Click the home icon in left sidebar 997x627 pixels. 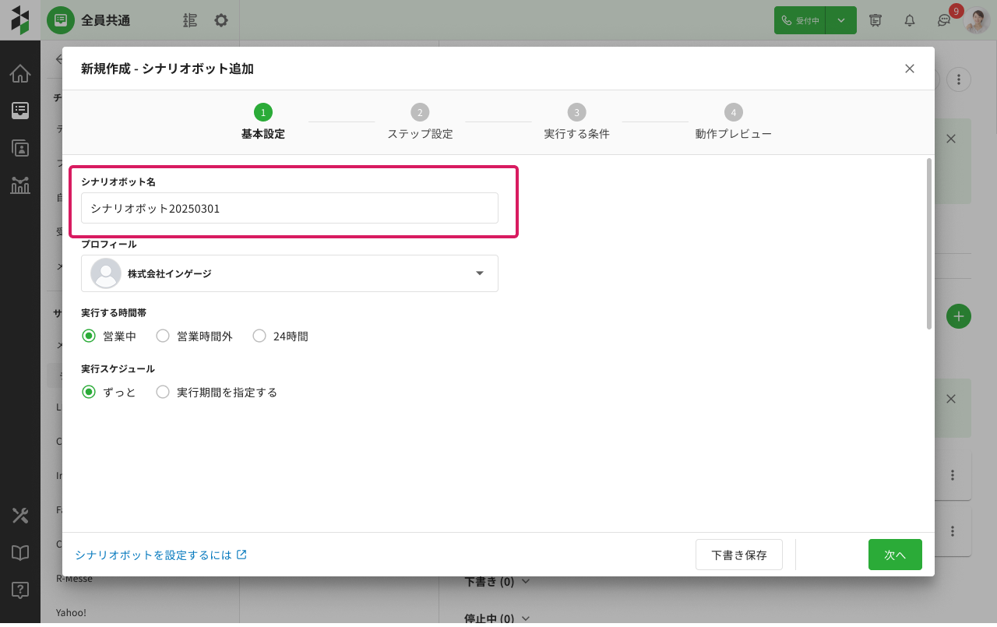(x=20, y=74)
